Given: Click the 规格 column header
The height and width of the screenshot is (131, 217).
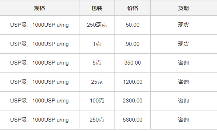Looking at the screenshot, I should (39, 8).
